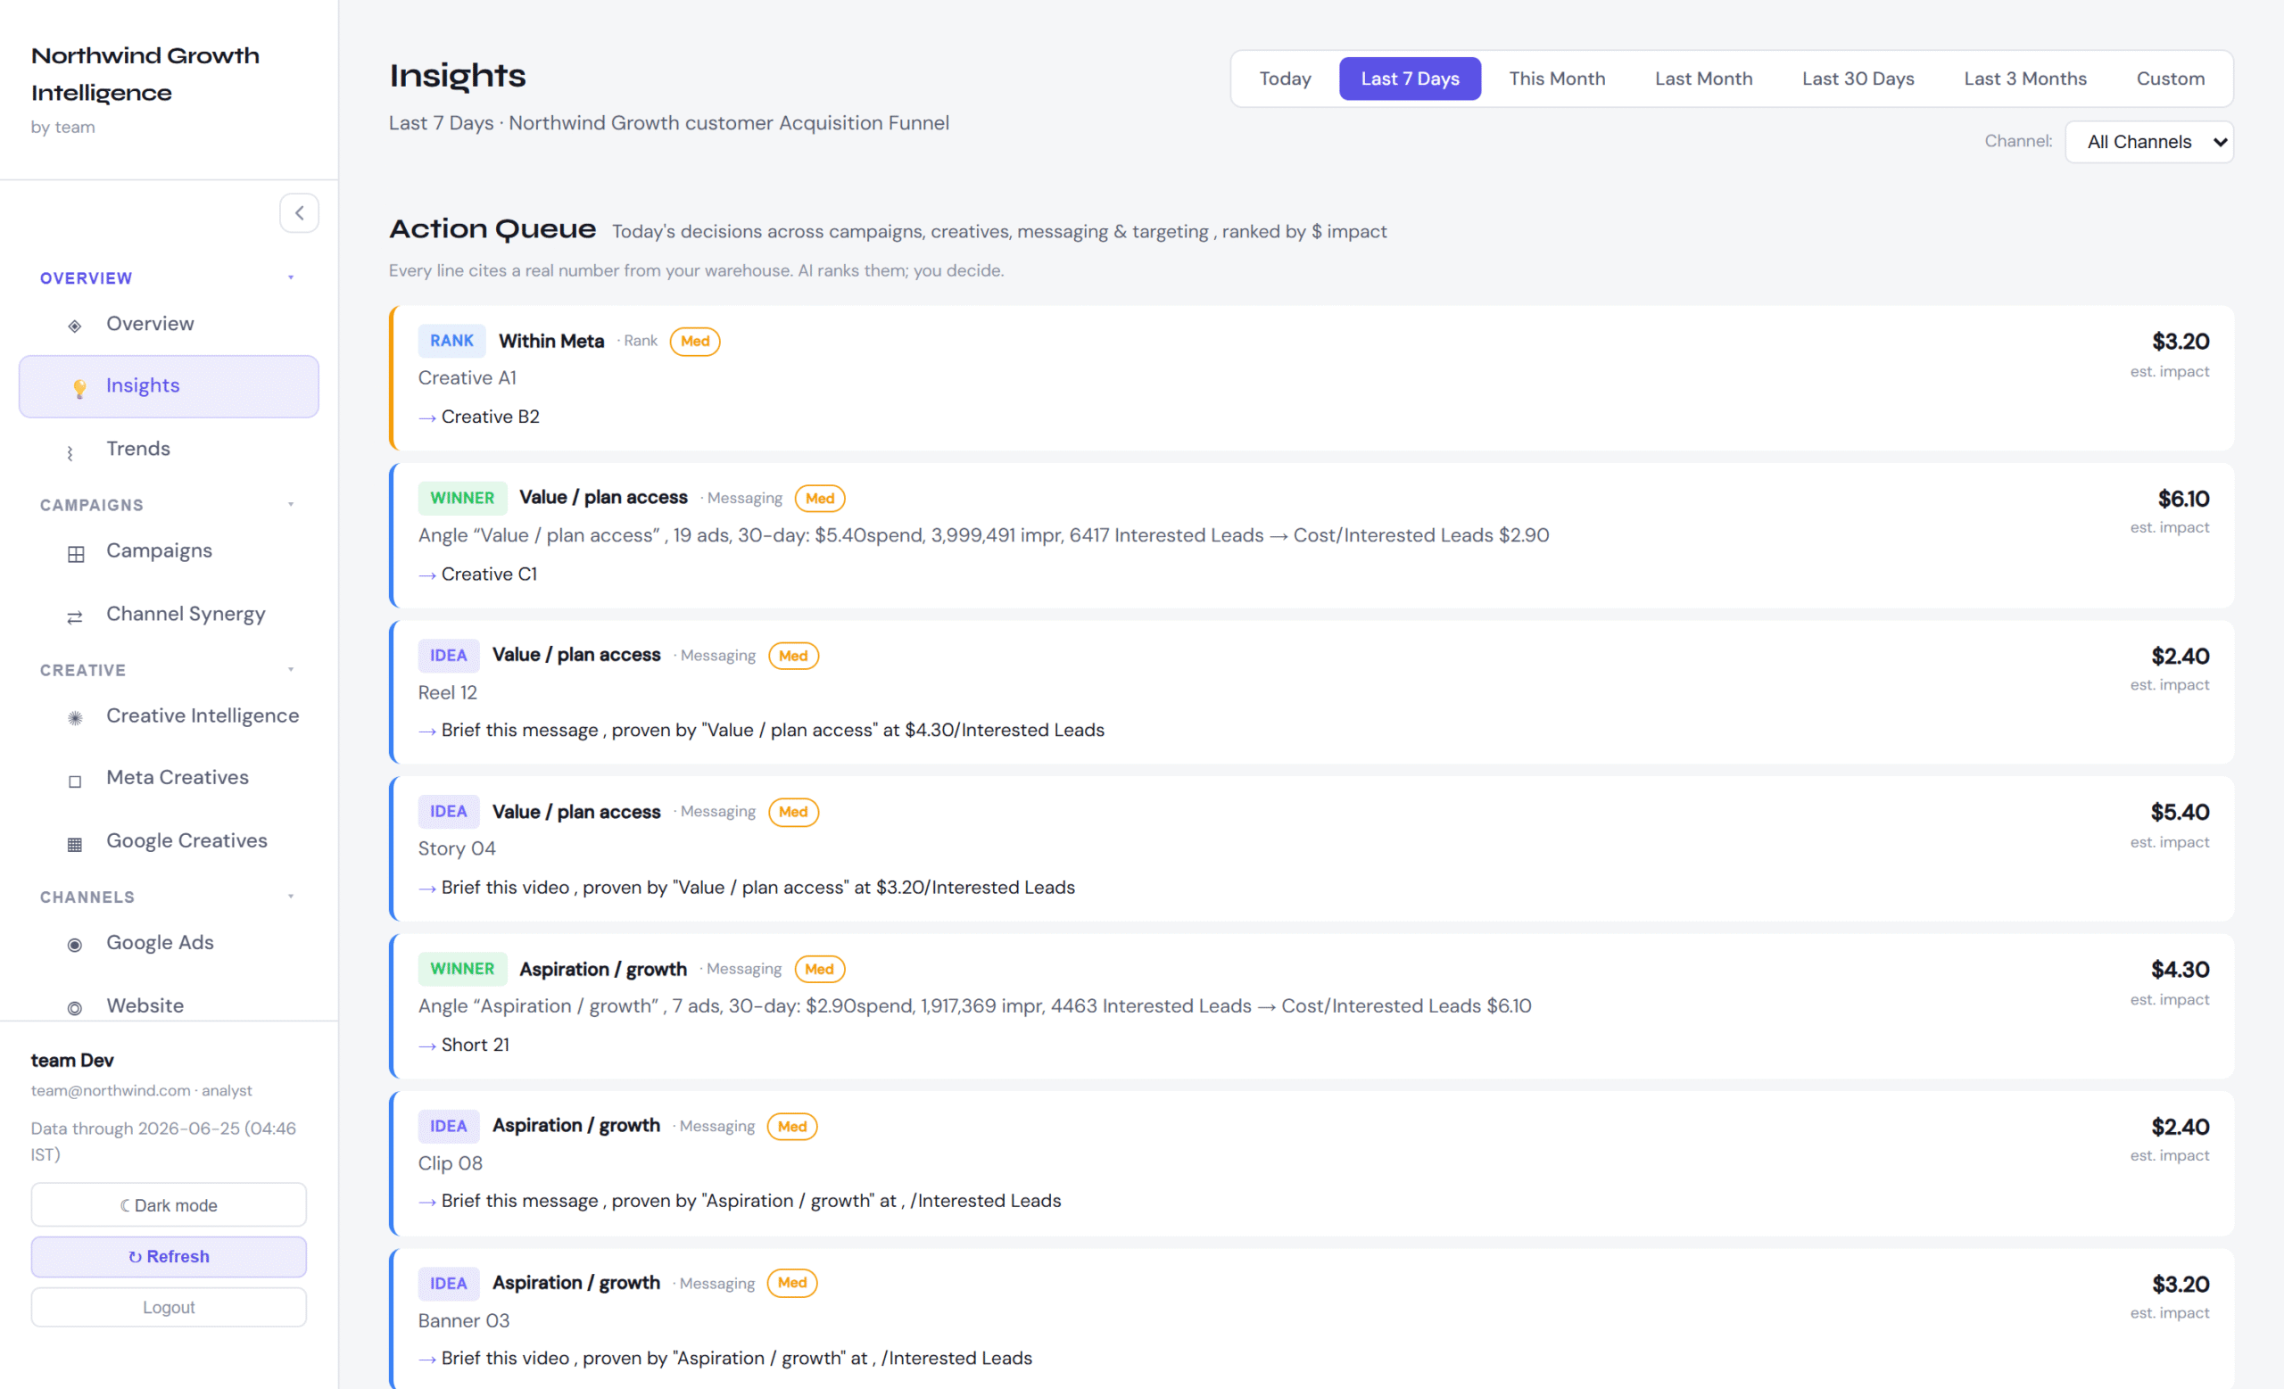Navigate to Channel Synergy

[x=169, y=614]
